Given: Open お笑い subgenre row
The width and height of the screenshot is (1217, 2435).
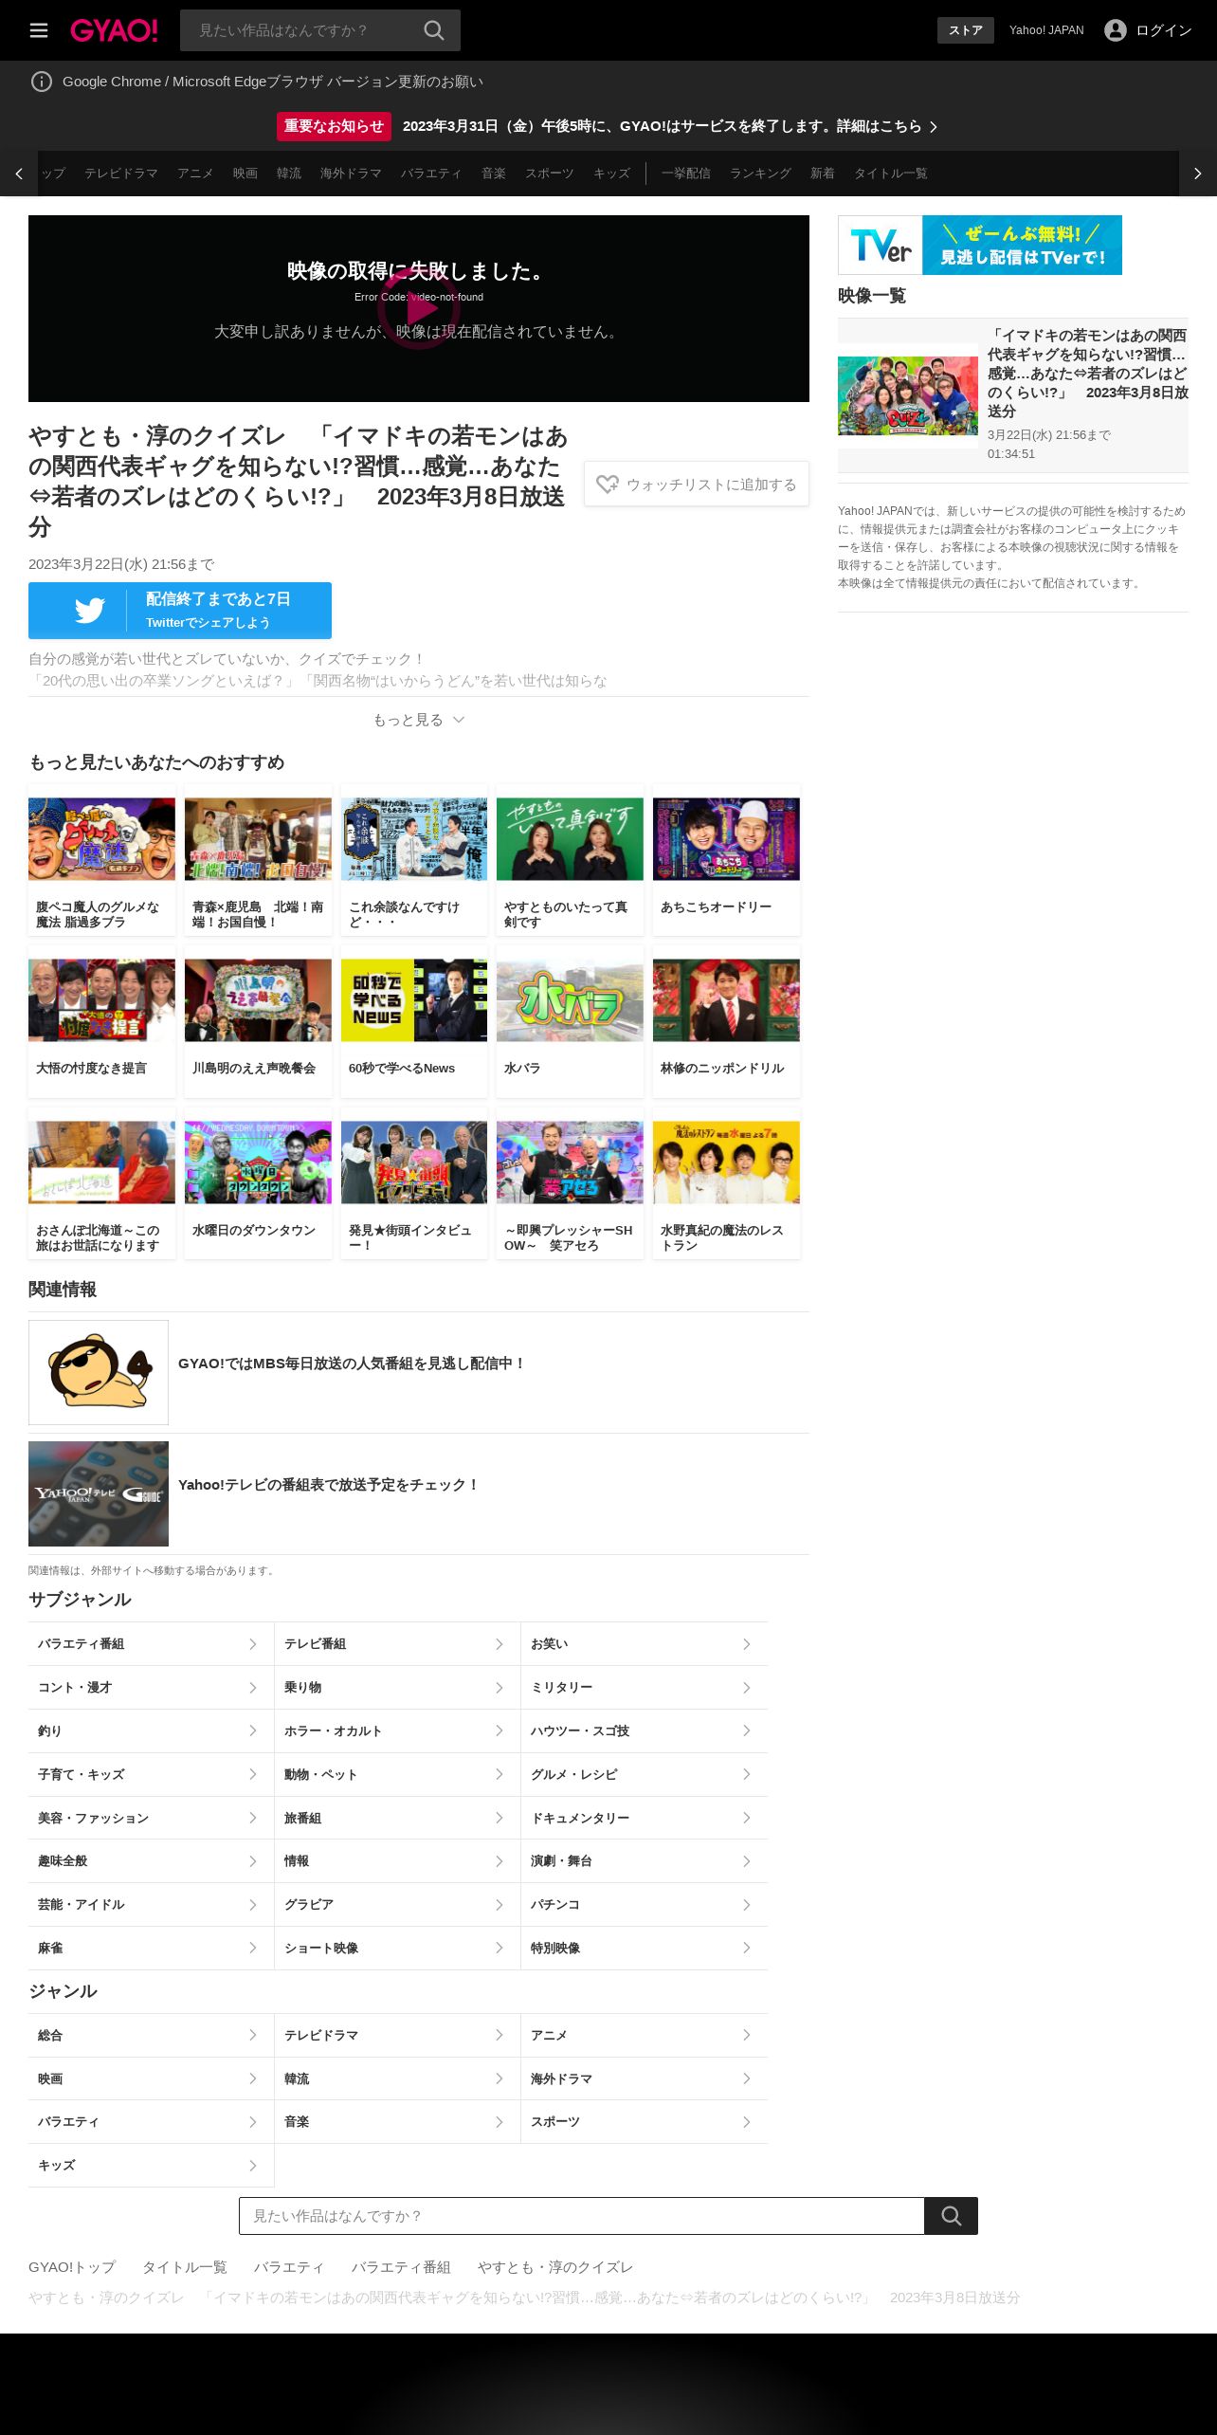Looking at the screenshot, I should pos(645,1644).
